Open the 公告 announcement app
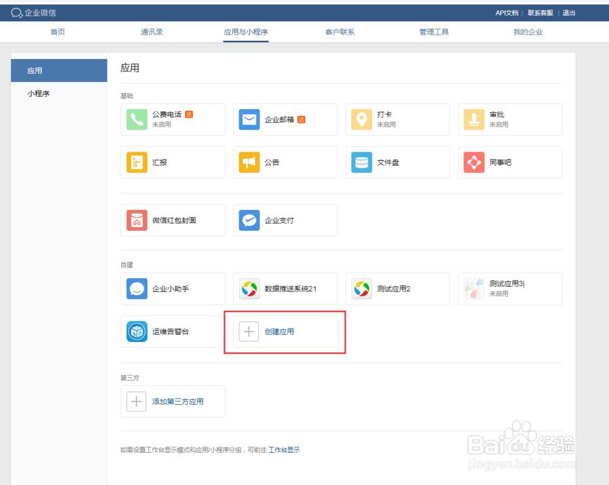Screen dimensions: 609x485 click(x=285, y=162)
